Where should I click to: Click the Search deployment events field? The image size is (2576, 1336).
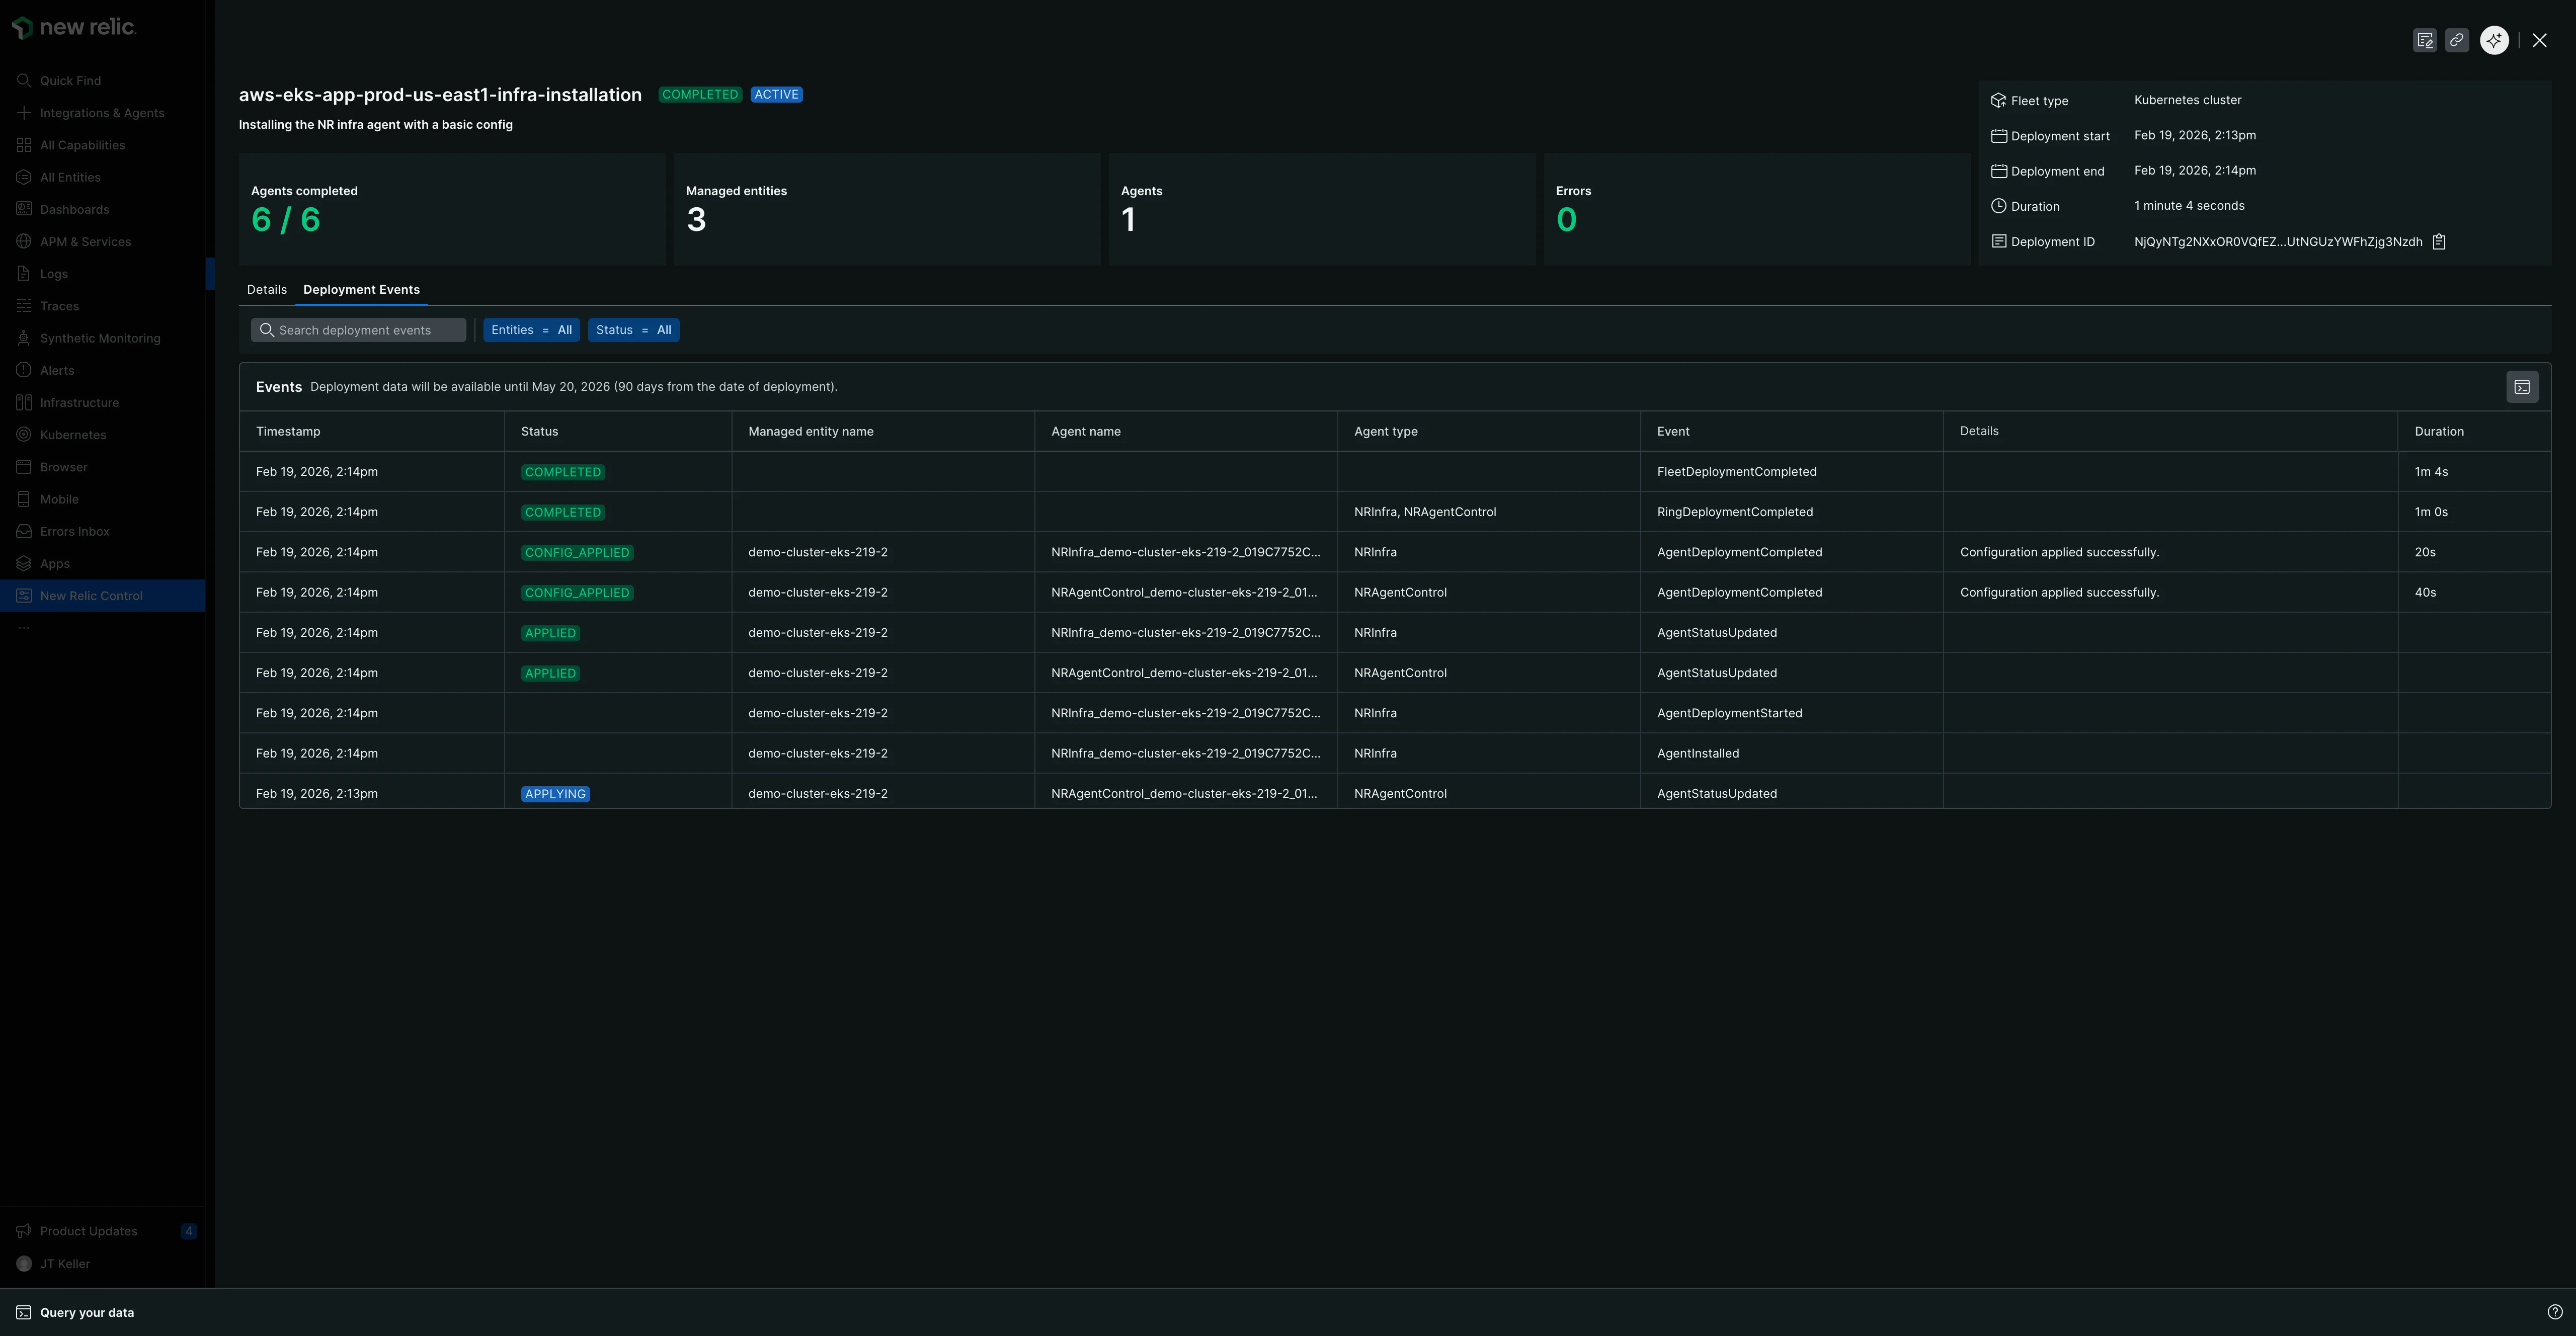tap(358, 329)
